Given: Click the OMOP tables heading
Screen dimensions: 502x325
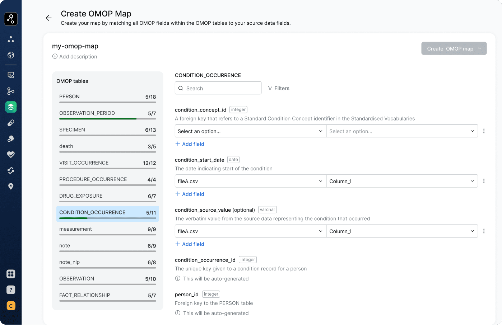Looking at the screenshot, I should click(x=72, y=81).
